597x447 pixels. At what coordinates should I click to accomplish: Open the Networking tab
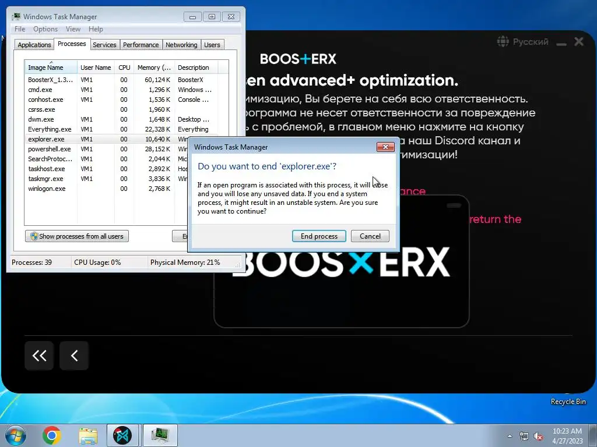tap(181, 45)
